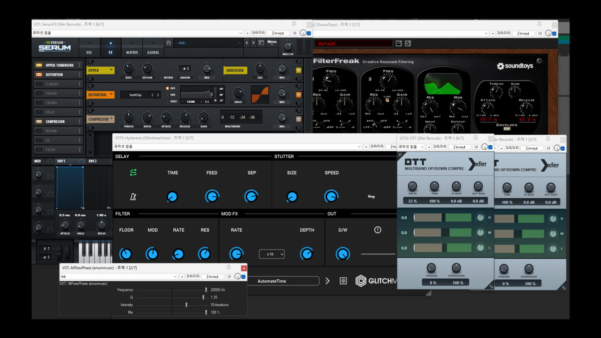
Task: Expand Hysteresis host preset combo box
Action: [x=237, y=147]
